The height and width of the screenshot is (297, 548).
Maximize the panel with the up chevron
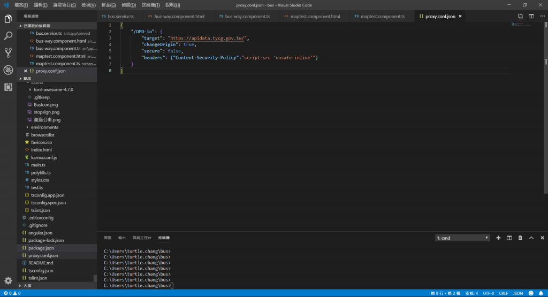(x=531, y=238)
